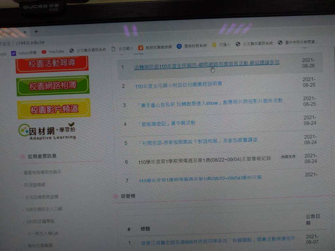Screen dimensions: 335x251
Task: Click the c144.tc.edu.tw address bar
Action: tap(30, 42)
